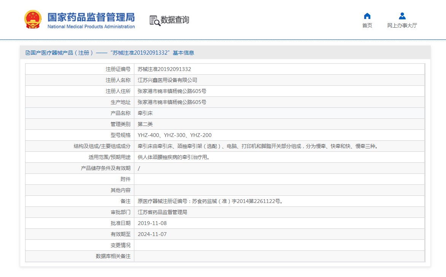This screenshot has width=446, height=277.
Task: Select the 备注 label cell
Action: [x=80, y=201]
